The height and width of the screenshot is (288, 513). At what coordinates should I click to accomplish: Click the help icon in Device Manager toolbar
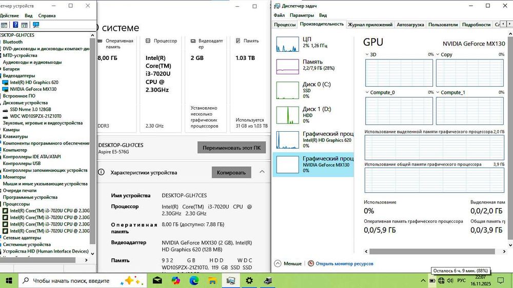click(x=15, y=25)
